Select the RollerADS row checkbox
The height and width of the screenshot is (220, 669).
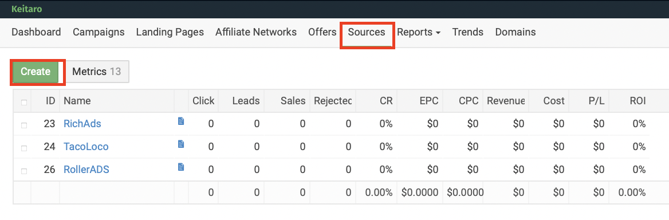pos(24,171)
